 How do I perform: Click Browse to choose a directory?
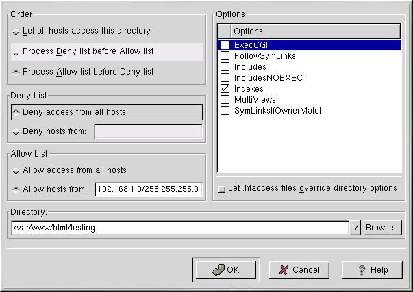(x=382, y=228)
